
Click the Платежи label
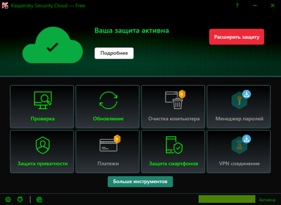click(108, 163)
